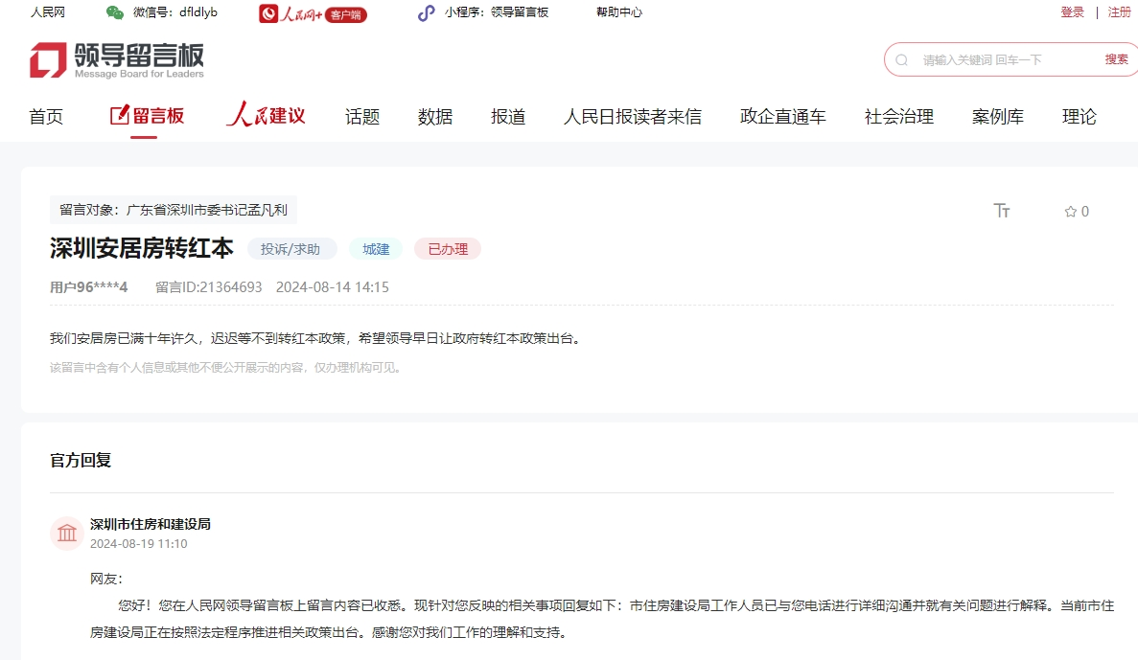
Task: Click the WeChat icon in top bar
Action: click(x=115, y=12)
